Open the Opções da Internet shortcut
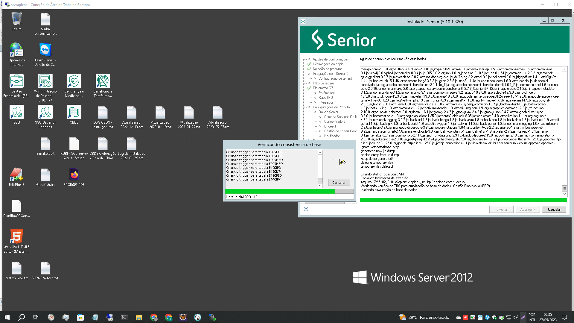 coord(16,54)
